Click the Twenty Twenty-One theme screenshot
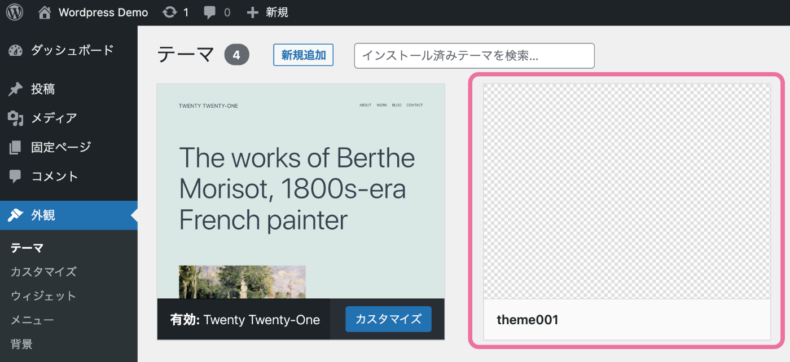Screen dimensions: 790x362 point(301,191)
